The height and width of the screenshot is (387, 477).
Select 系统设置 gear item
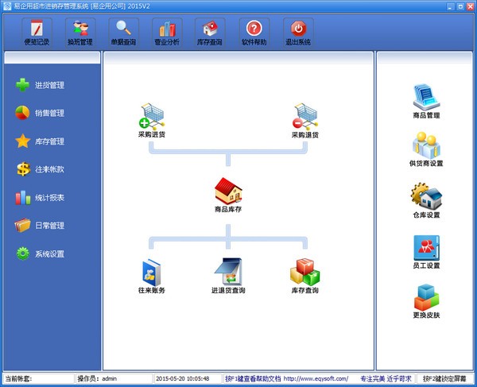point(40,253)
